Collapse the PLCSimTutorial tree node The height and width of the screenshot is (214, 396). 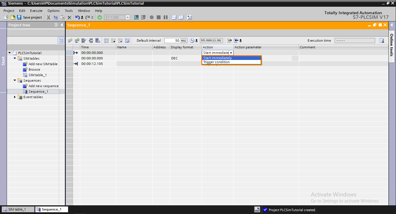pyautogui.click(x=10, y=53)
